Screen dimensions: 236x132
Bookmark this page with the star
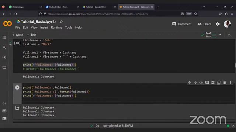click(195, 14)
